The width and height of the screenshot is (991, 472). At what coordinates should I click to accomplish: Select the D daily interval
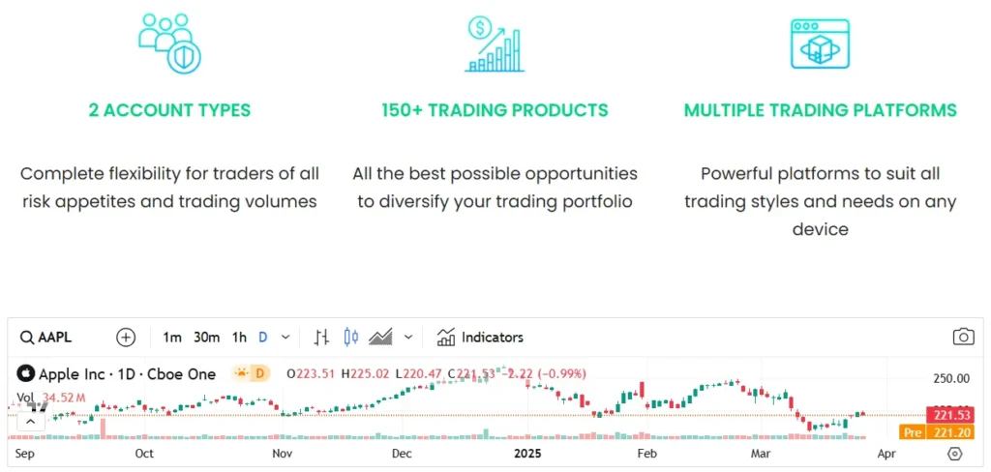(262, 338)
